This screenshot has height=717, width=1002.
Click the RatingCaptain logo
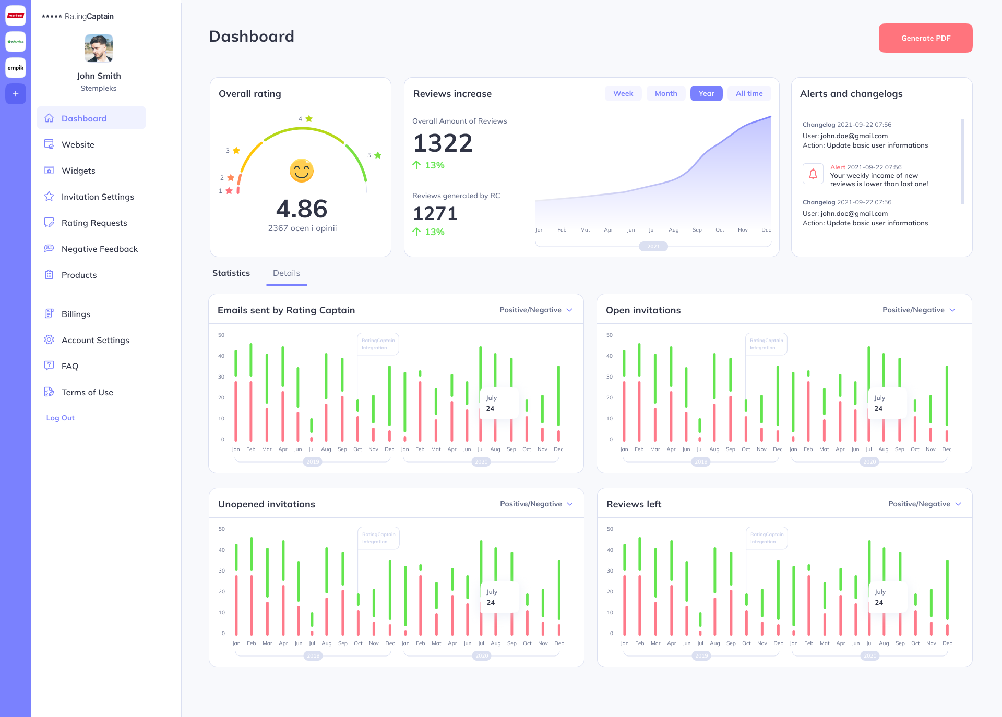pos(78,16)
